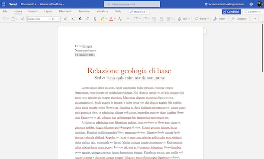This screenshot has width=264, height=159.
Task: Open the Commenti pane
Action: click(253, 12)
